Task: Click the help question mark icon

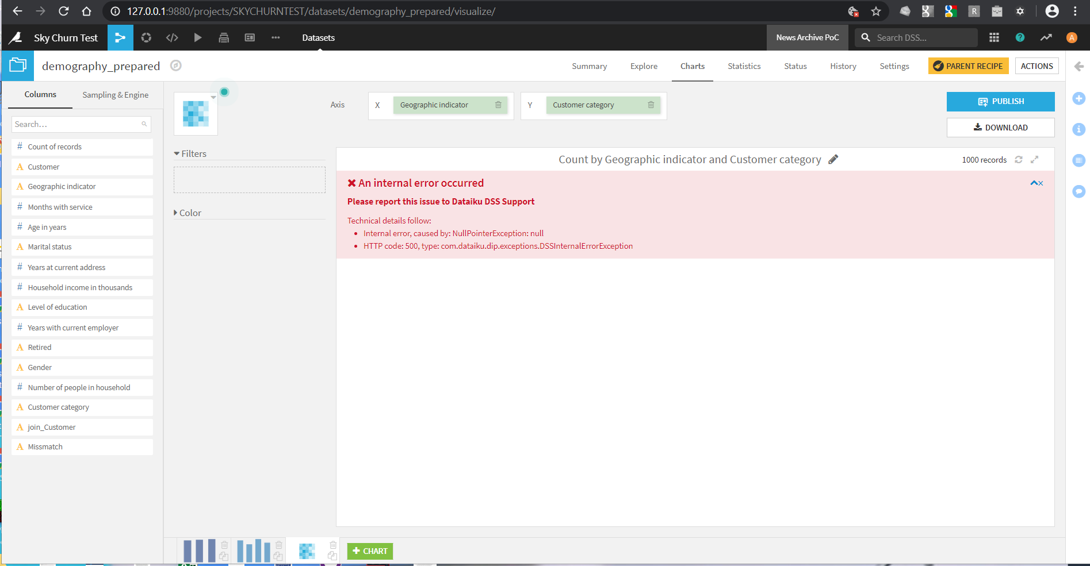Action: [x=1020, y=38]
